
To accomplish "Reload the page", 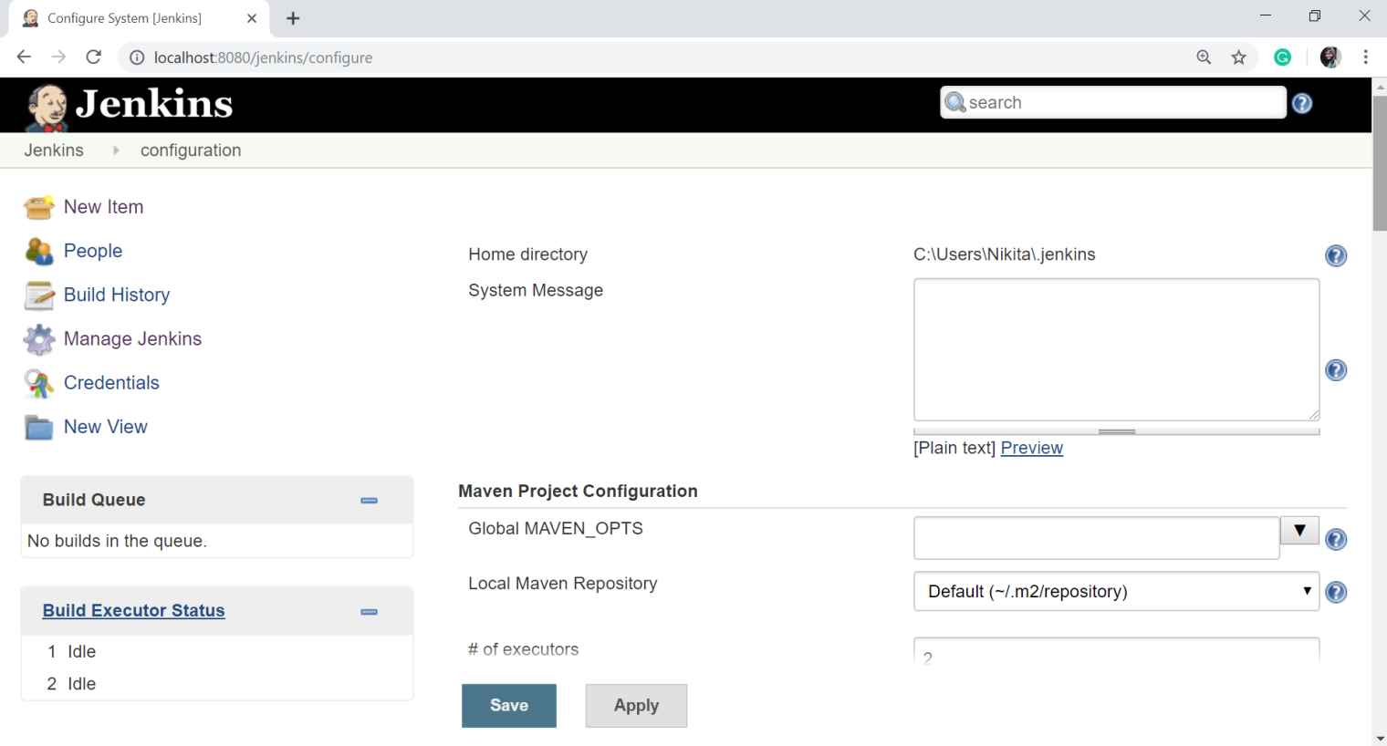I will click(x=93, y=57).
